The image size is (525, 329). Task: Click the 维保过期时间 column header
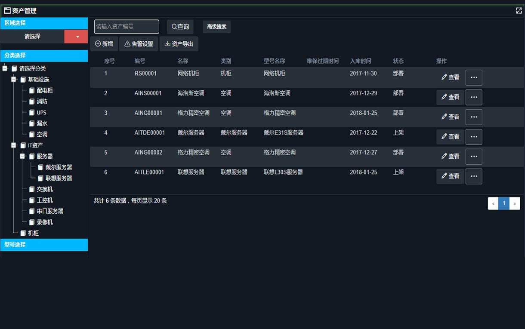323,61
